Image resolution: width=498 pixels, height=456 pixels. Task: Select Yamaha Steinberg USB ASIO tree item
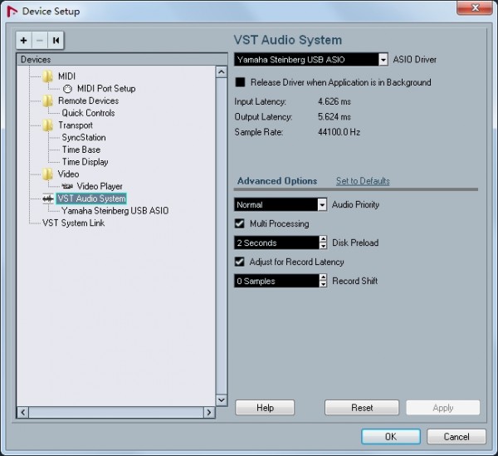pos(115,211)
